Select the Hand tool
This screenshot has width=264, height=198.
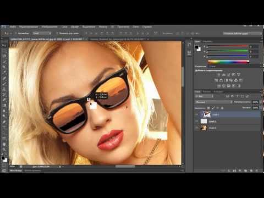4,144
